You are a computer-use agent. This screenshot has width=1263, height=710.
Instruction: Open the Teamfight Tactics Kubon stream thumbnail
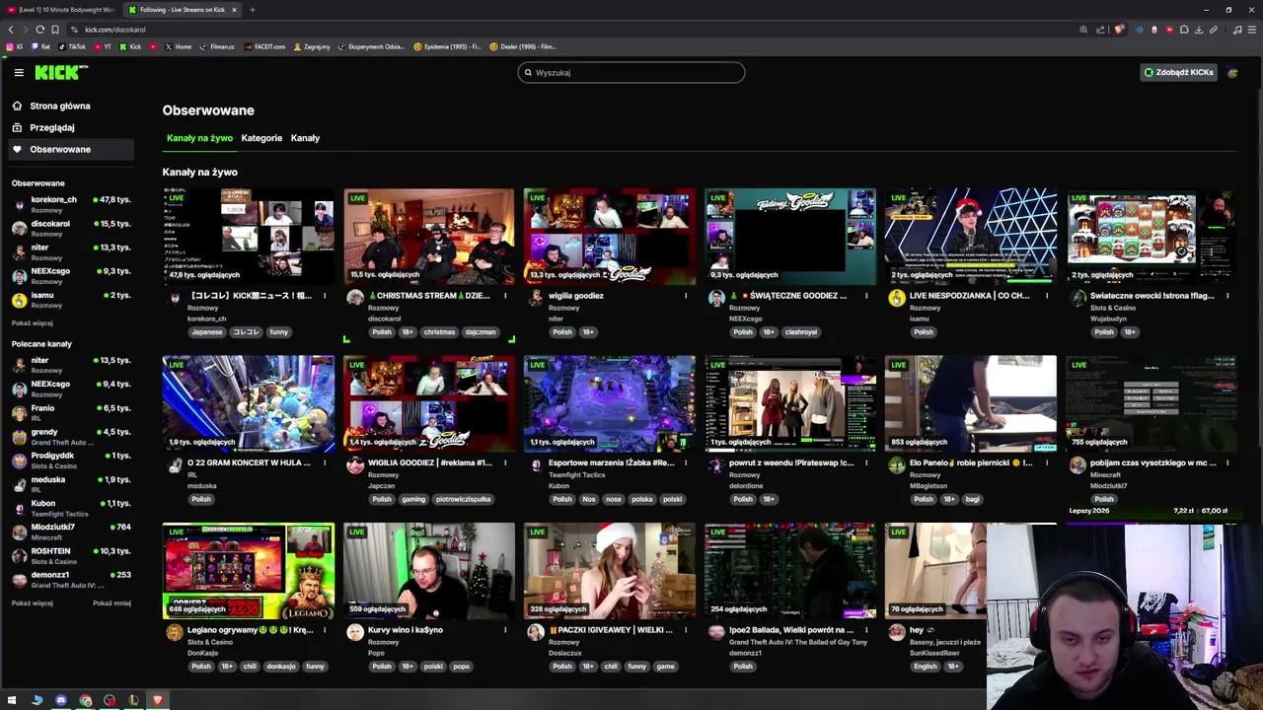[x=610, y=404]
